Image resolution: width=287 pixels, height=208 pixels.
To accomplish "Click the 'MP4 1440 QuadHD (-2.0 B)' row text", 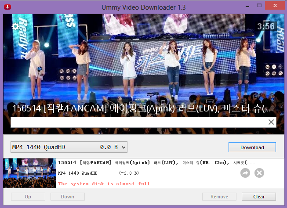I will (98, 173).
